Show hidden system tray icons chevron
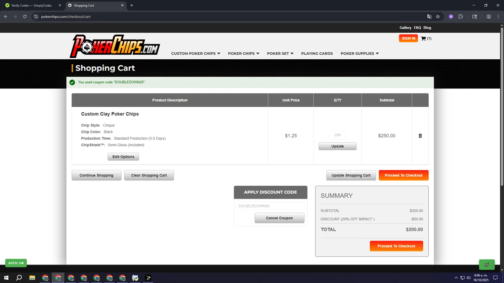Image resolution: width=504 pixels, height=283 pixels. pos(456,278)
